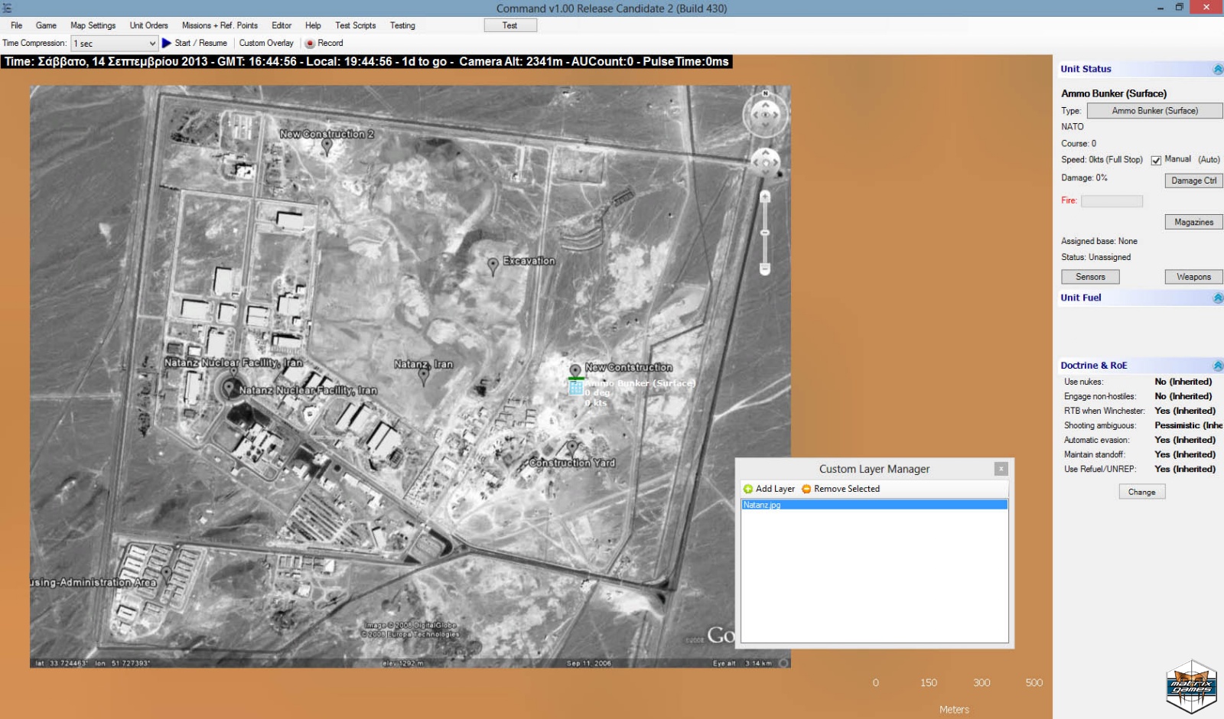This screenshot has height=719, width=1224.
Task: Click the Start / Resume play icon
Action: 167,44
